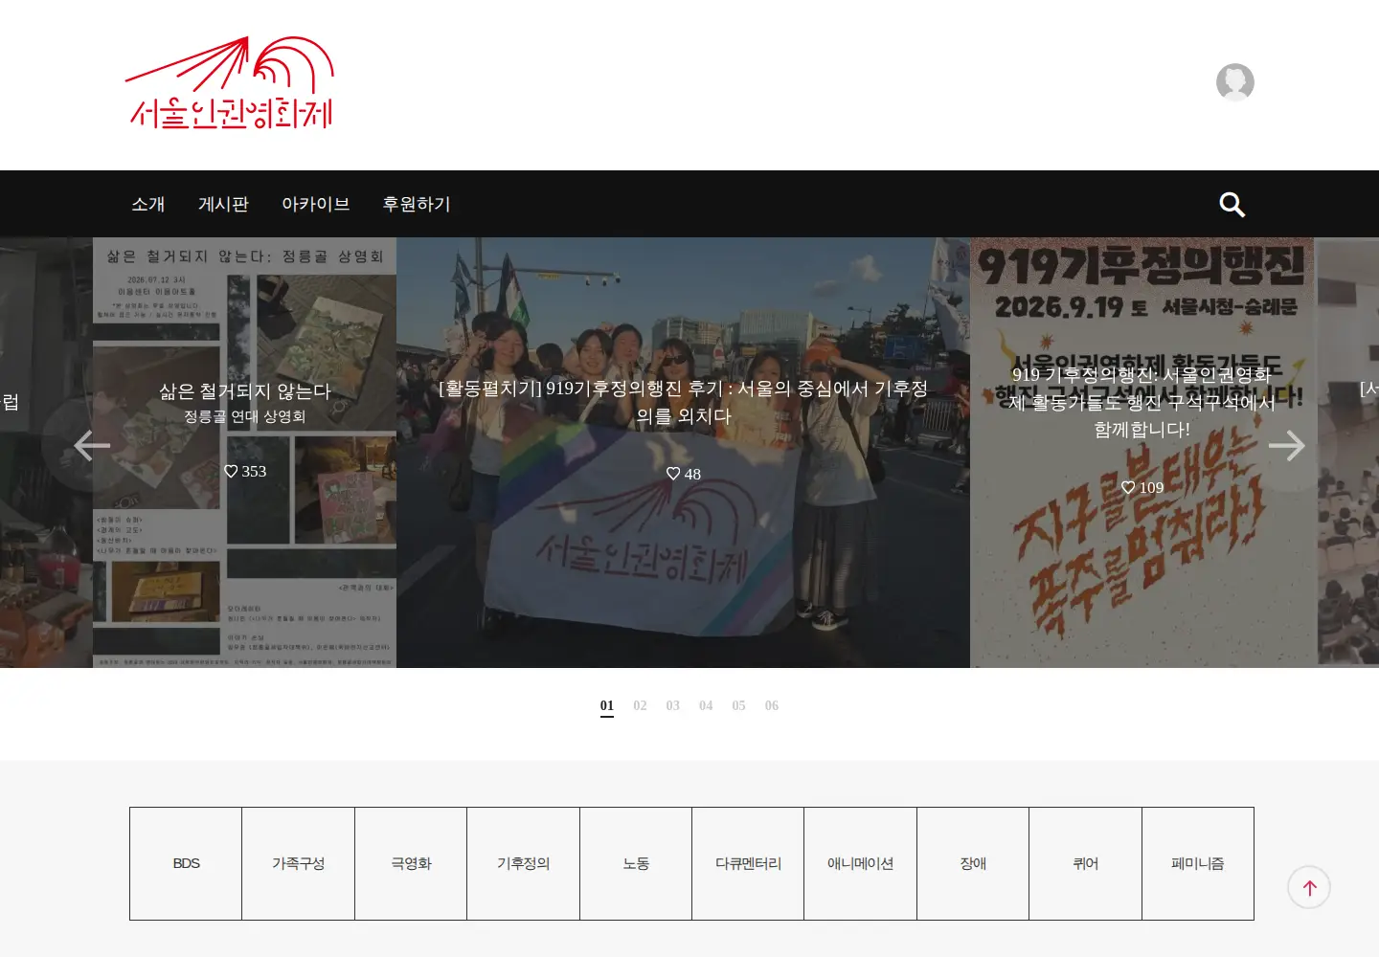The image size is (1379, 957).
Task: Open the 919 기후정의행진 활동가들 post title
Action: click(x=1142, y=402)
